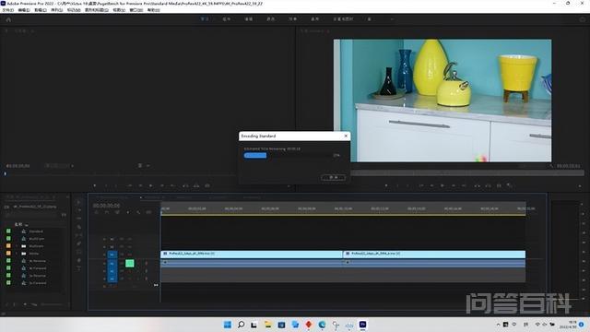The width and height of the screenshot is (590, 332).
Task: Toggle V3 track output eye
Action: point(129,239)
